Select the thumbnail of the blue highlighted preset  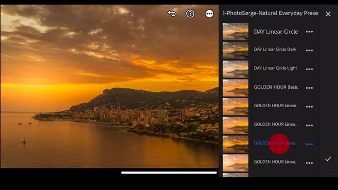(236, 144)
